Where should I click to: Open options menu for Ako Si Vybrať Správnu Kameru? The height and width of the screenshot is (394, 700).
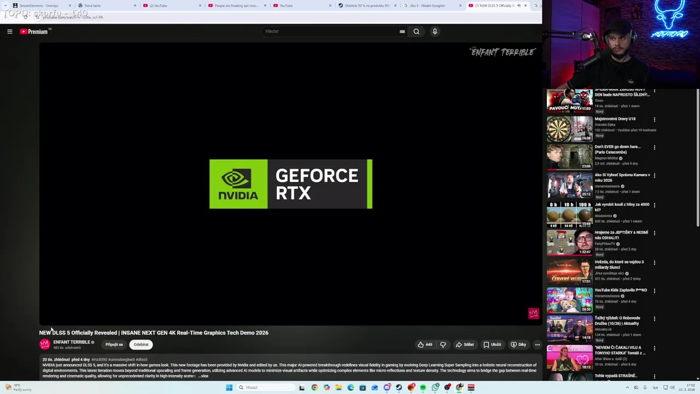tap(655, 176)
